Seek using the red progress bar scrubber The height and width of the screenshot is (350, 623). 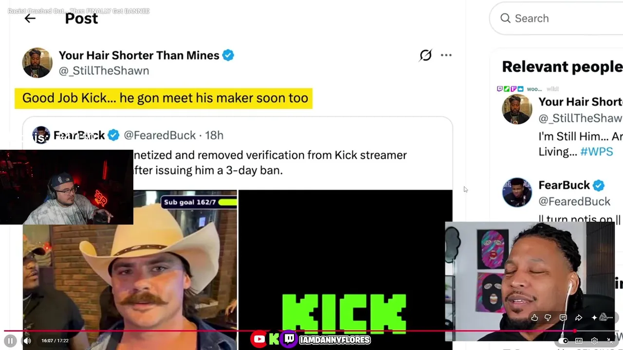click(574, 331)
